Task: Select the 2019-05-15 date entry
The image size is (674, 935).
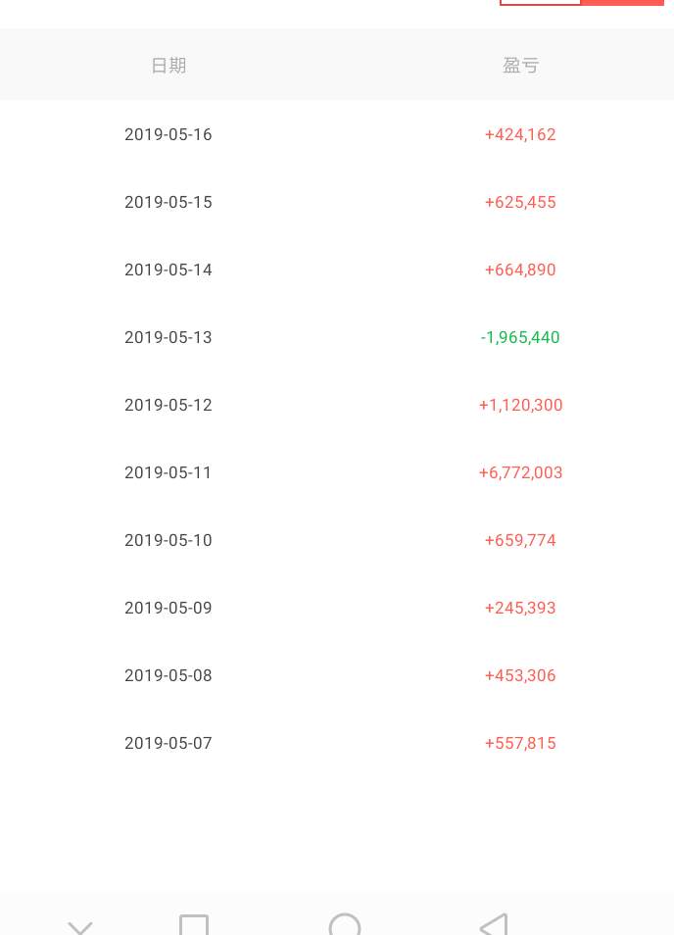Action: click(168, 202)
